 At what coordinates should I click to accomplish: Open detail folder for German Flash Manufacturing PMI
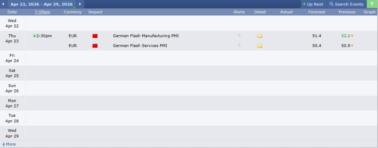[x=260, y=36]
